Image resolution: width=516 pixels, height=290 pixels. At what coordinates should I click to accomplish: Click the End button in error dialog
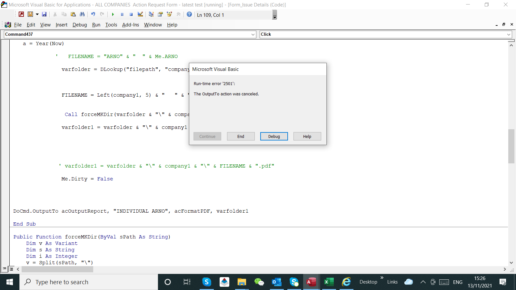click(x=241, y=136)
